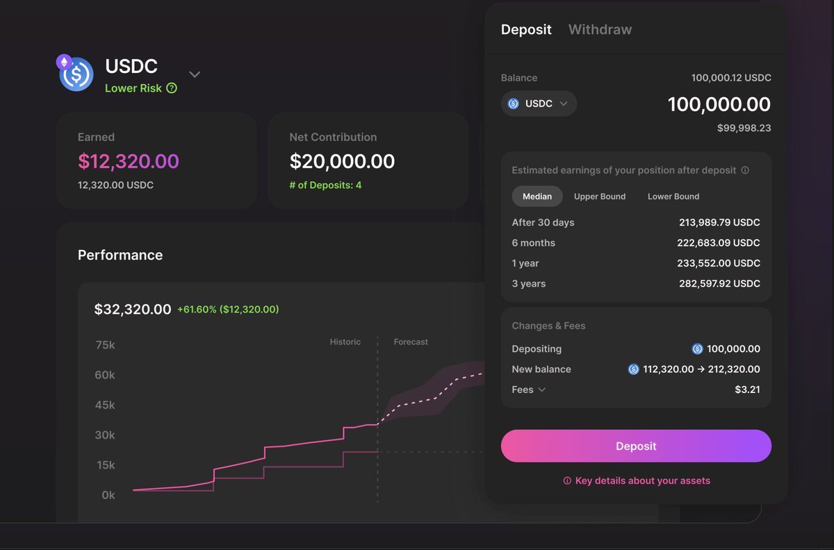Click the +61.60% ($12,320.00) gain label
Viewport: 834px width, 550px height.
click(x=228, y=310)
